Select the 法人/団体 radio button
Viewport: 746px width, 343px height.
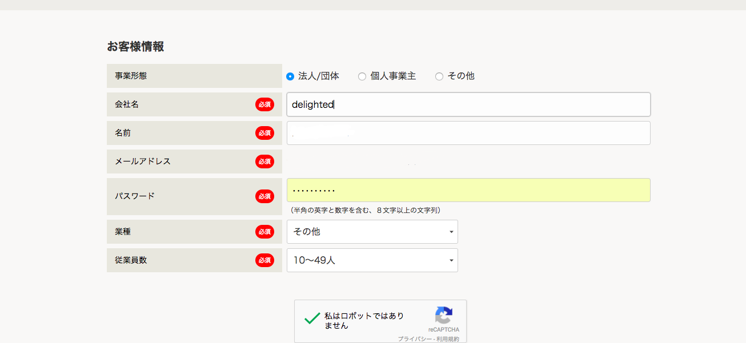point(290,76)
